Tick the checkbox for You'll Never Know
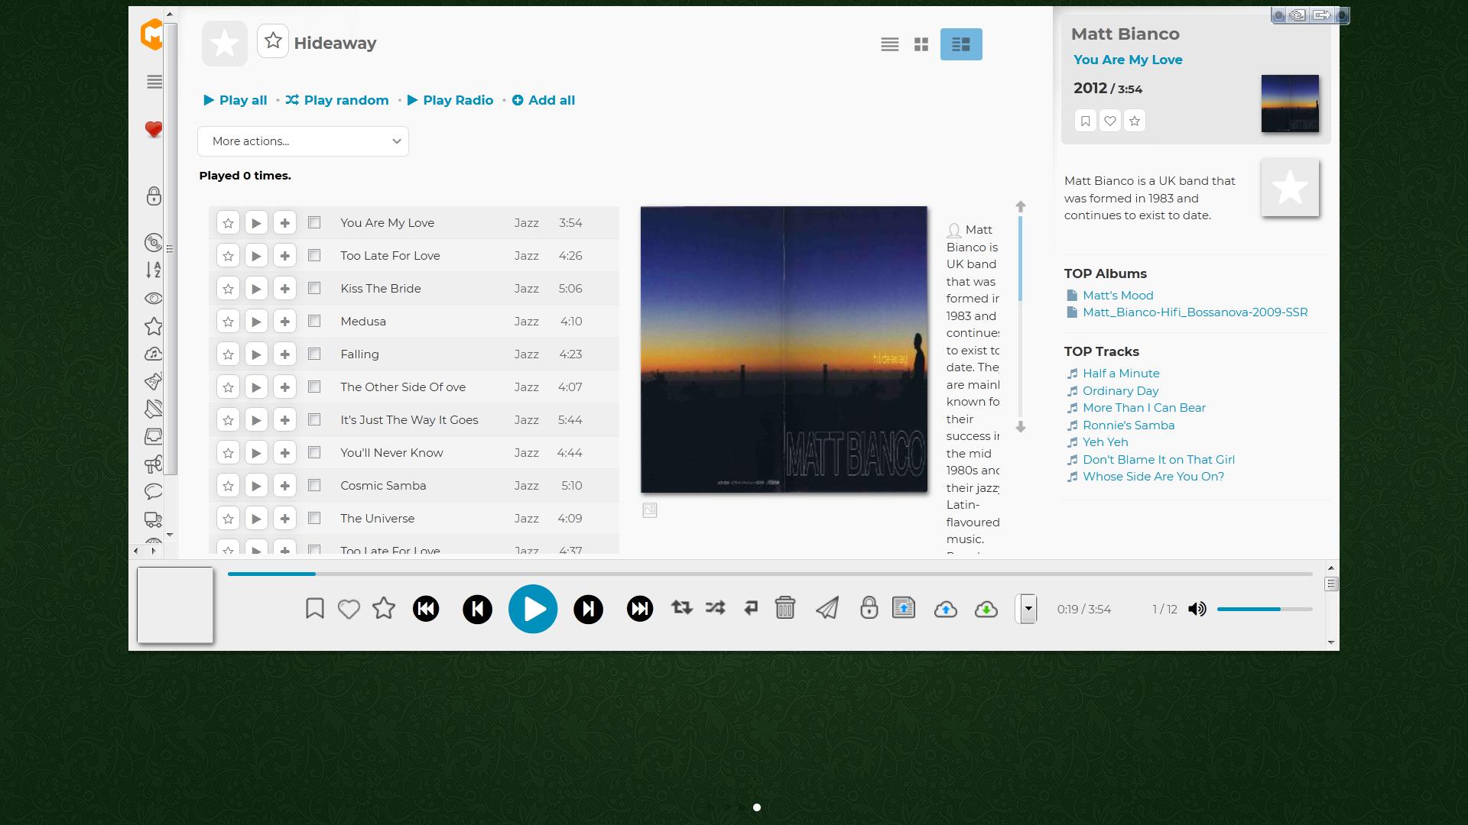1468x825 pixels. [x=314, y=452]
